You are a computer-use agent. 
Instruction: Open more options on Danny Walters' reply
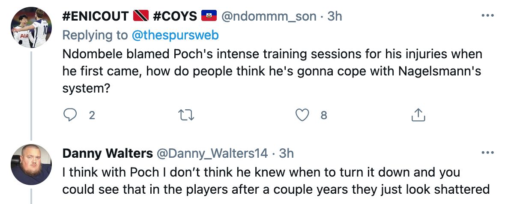click(487, 153)
